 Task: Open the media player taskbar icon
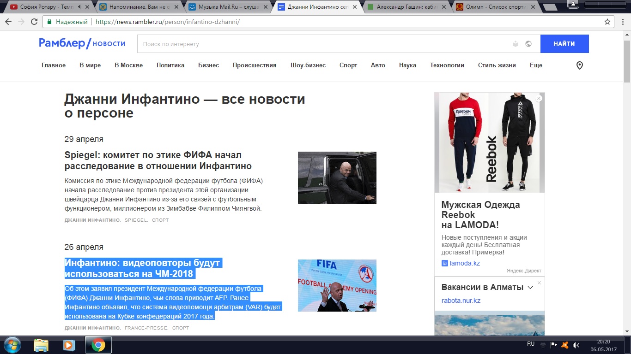click(69, 345)
